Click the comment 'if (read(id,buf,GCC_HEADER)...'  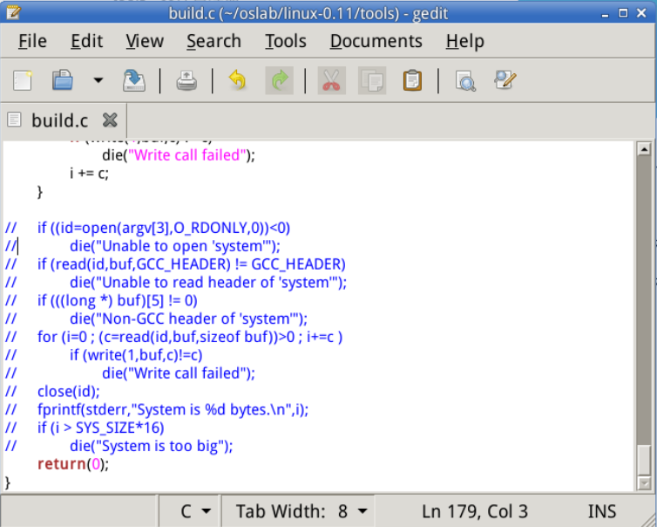pyautogui.click(x=175, y=264)
